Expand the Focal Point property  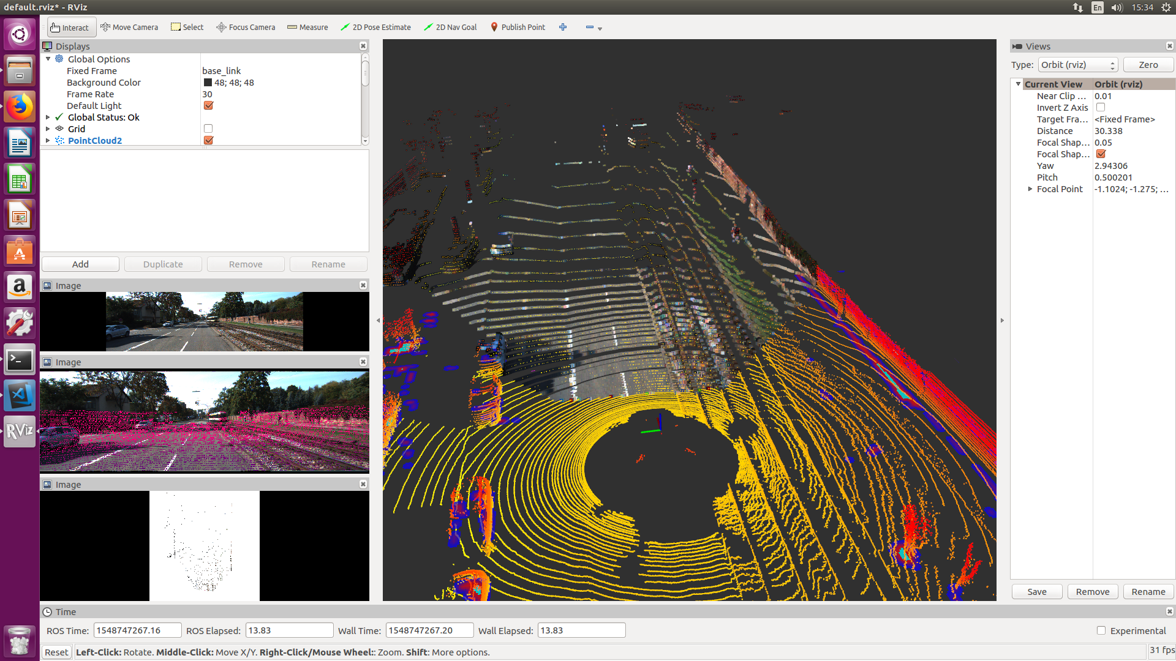point(1030,189)
